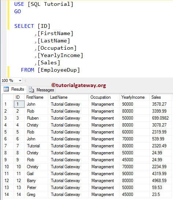
Task: Click the FirstName cell Ruben
Action: click(x=36, y=118)
